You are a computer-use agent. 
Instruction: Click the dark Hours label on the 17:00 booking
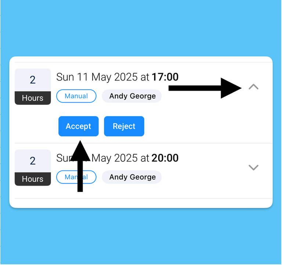pyautogui.click(x=33, y=98)
